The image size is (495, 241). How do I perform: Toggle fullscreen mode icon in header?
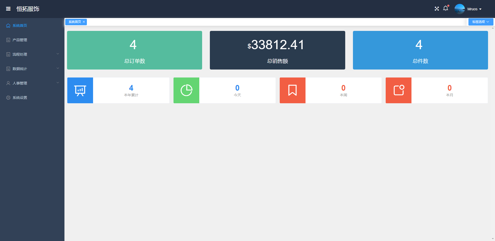437,9
